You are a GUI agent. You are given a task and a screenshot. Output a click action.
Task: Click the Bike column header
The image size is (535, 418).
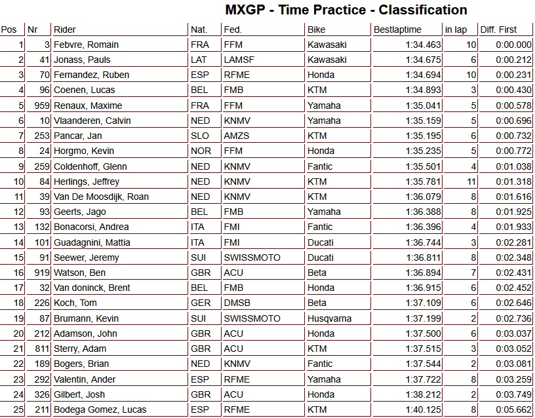[x=316, y=29]
